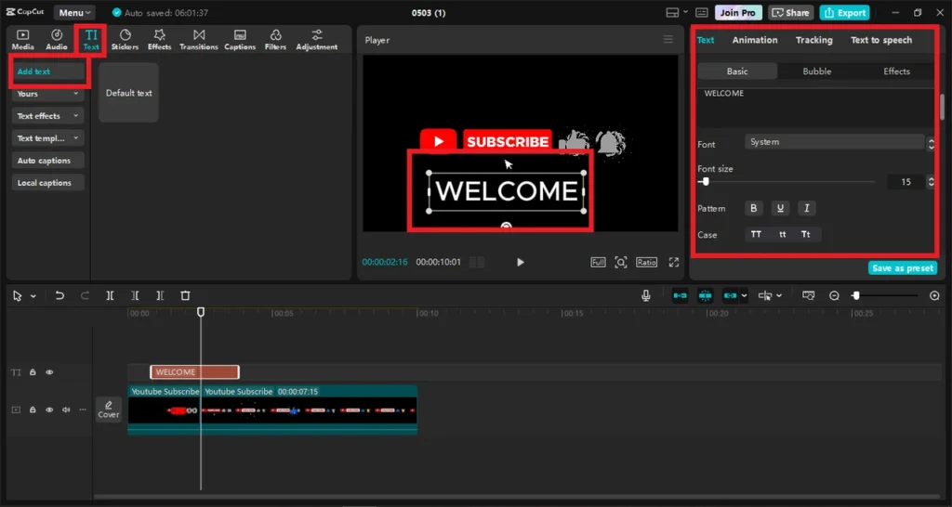
Task: Click the delete left trim tool
Action: coord(135,295)
